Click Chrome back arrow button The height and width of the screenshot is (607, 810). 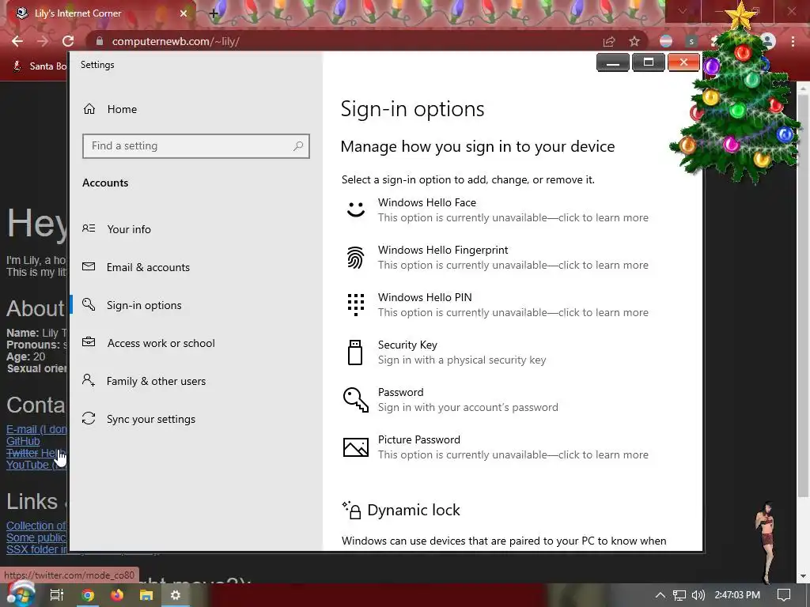pos(17,41)
